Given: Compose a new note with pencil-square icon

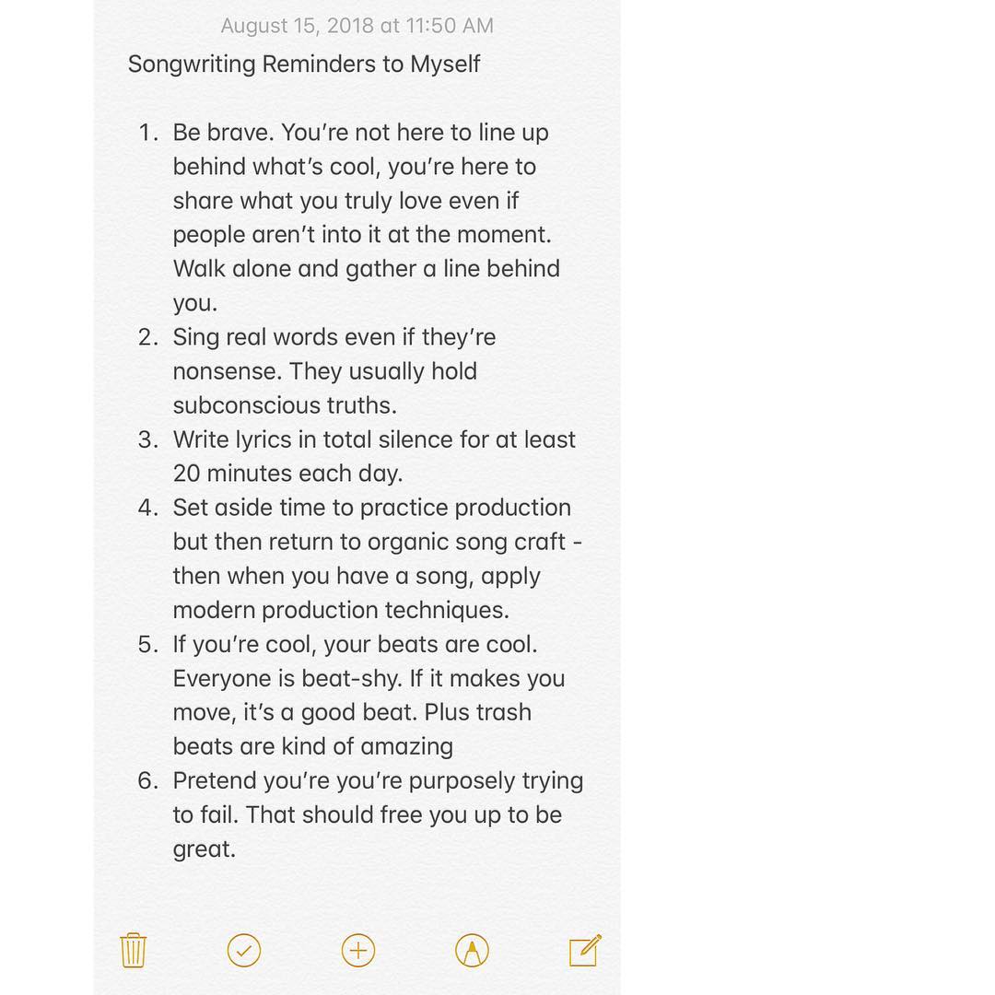Looking at the screenshot, I should 585,950.
